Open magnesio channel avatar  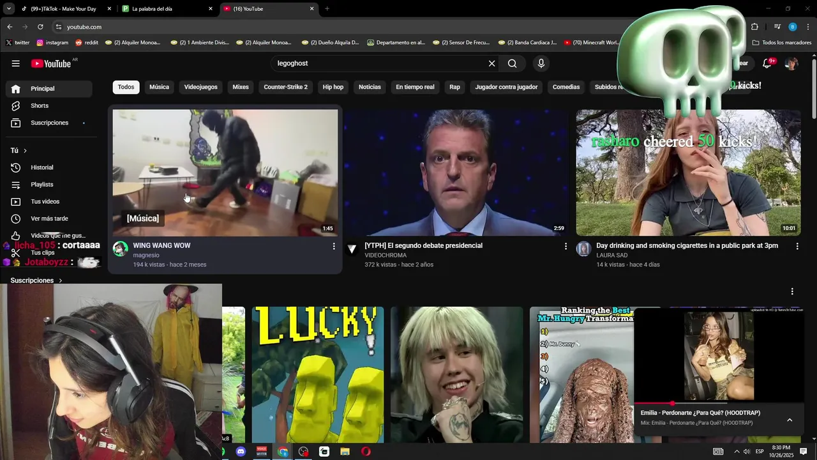point(121,249)
